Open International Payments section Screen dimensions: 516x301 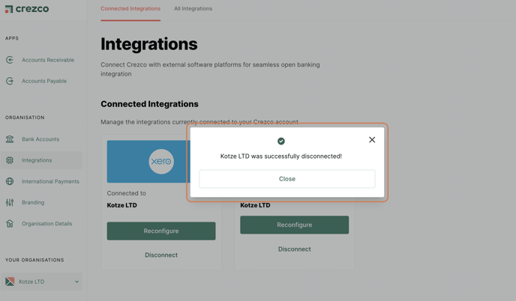[x=50, y=181]
